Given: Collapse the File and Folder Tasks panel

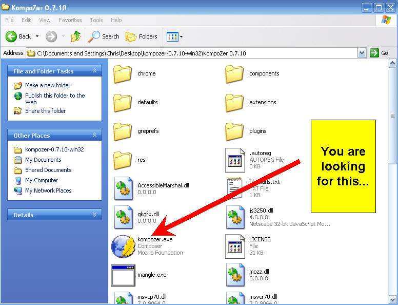Looking at the screenshot, I should 94,71.
